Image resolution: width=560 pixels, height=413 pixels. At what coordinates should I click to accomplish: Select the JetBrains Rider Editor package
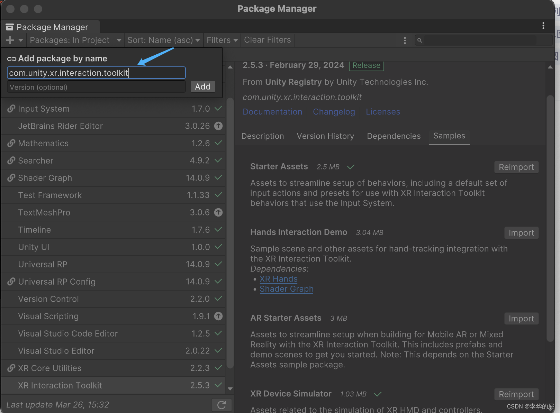point(114,126)
